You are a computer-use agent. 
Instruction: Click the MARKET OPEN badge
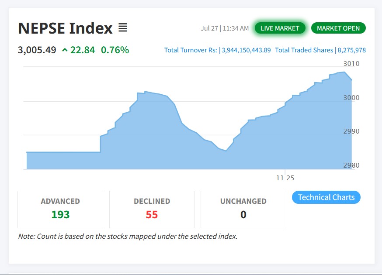tap(338, 28)
